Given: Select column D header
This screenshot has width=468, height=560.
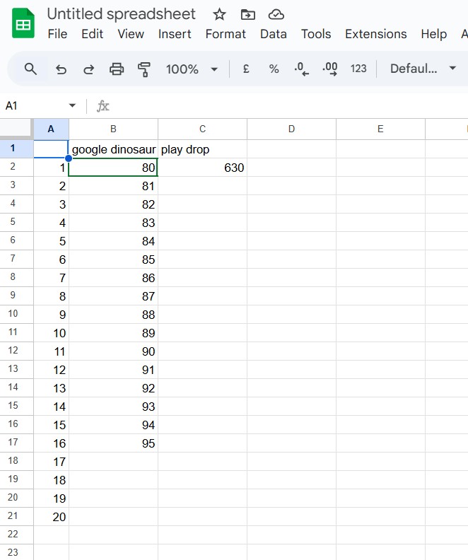Looking at the screenshot, I should pos(291,129).
